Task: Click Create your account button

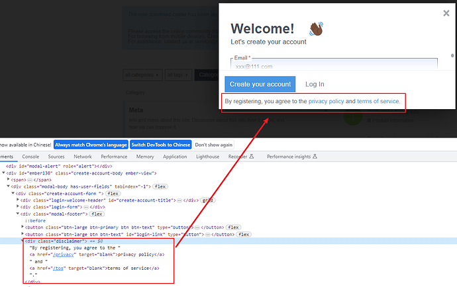Action: click(x=260, y=84)
